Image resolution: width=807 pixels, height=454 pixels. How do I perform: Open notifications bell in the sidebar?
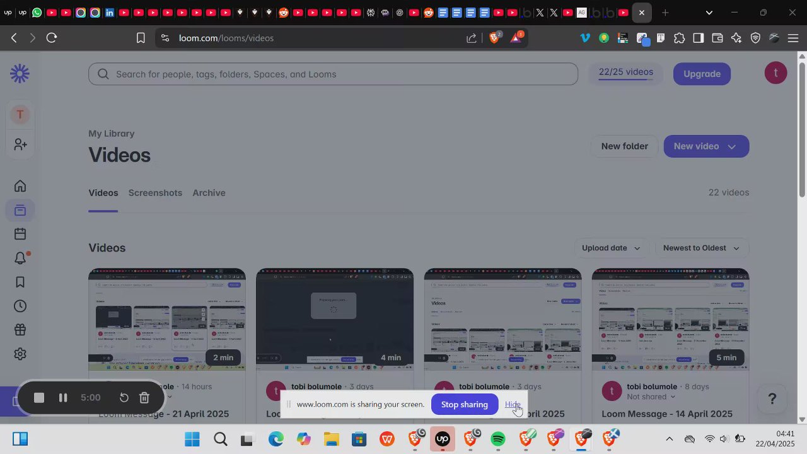tap(20, 258)
